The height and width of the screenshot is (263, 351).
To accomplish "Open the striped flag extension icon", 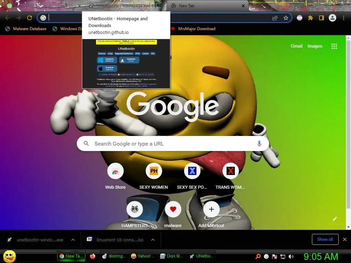I will (300, 18).
